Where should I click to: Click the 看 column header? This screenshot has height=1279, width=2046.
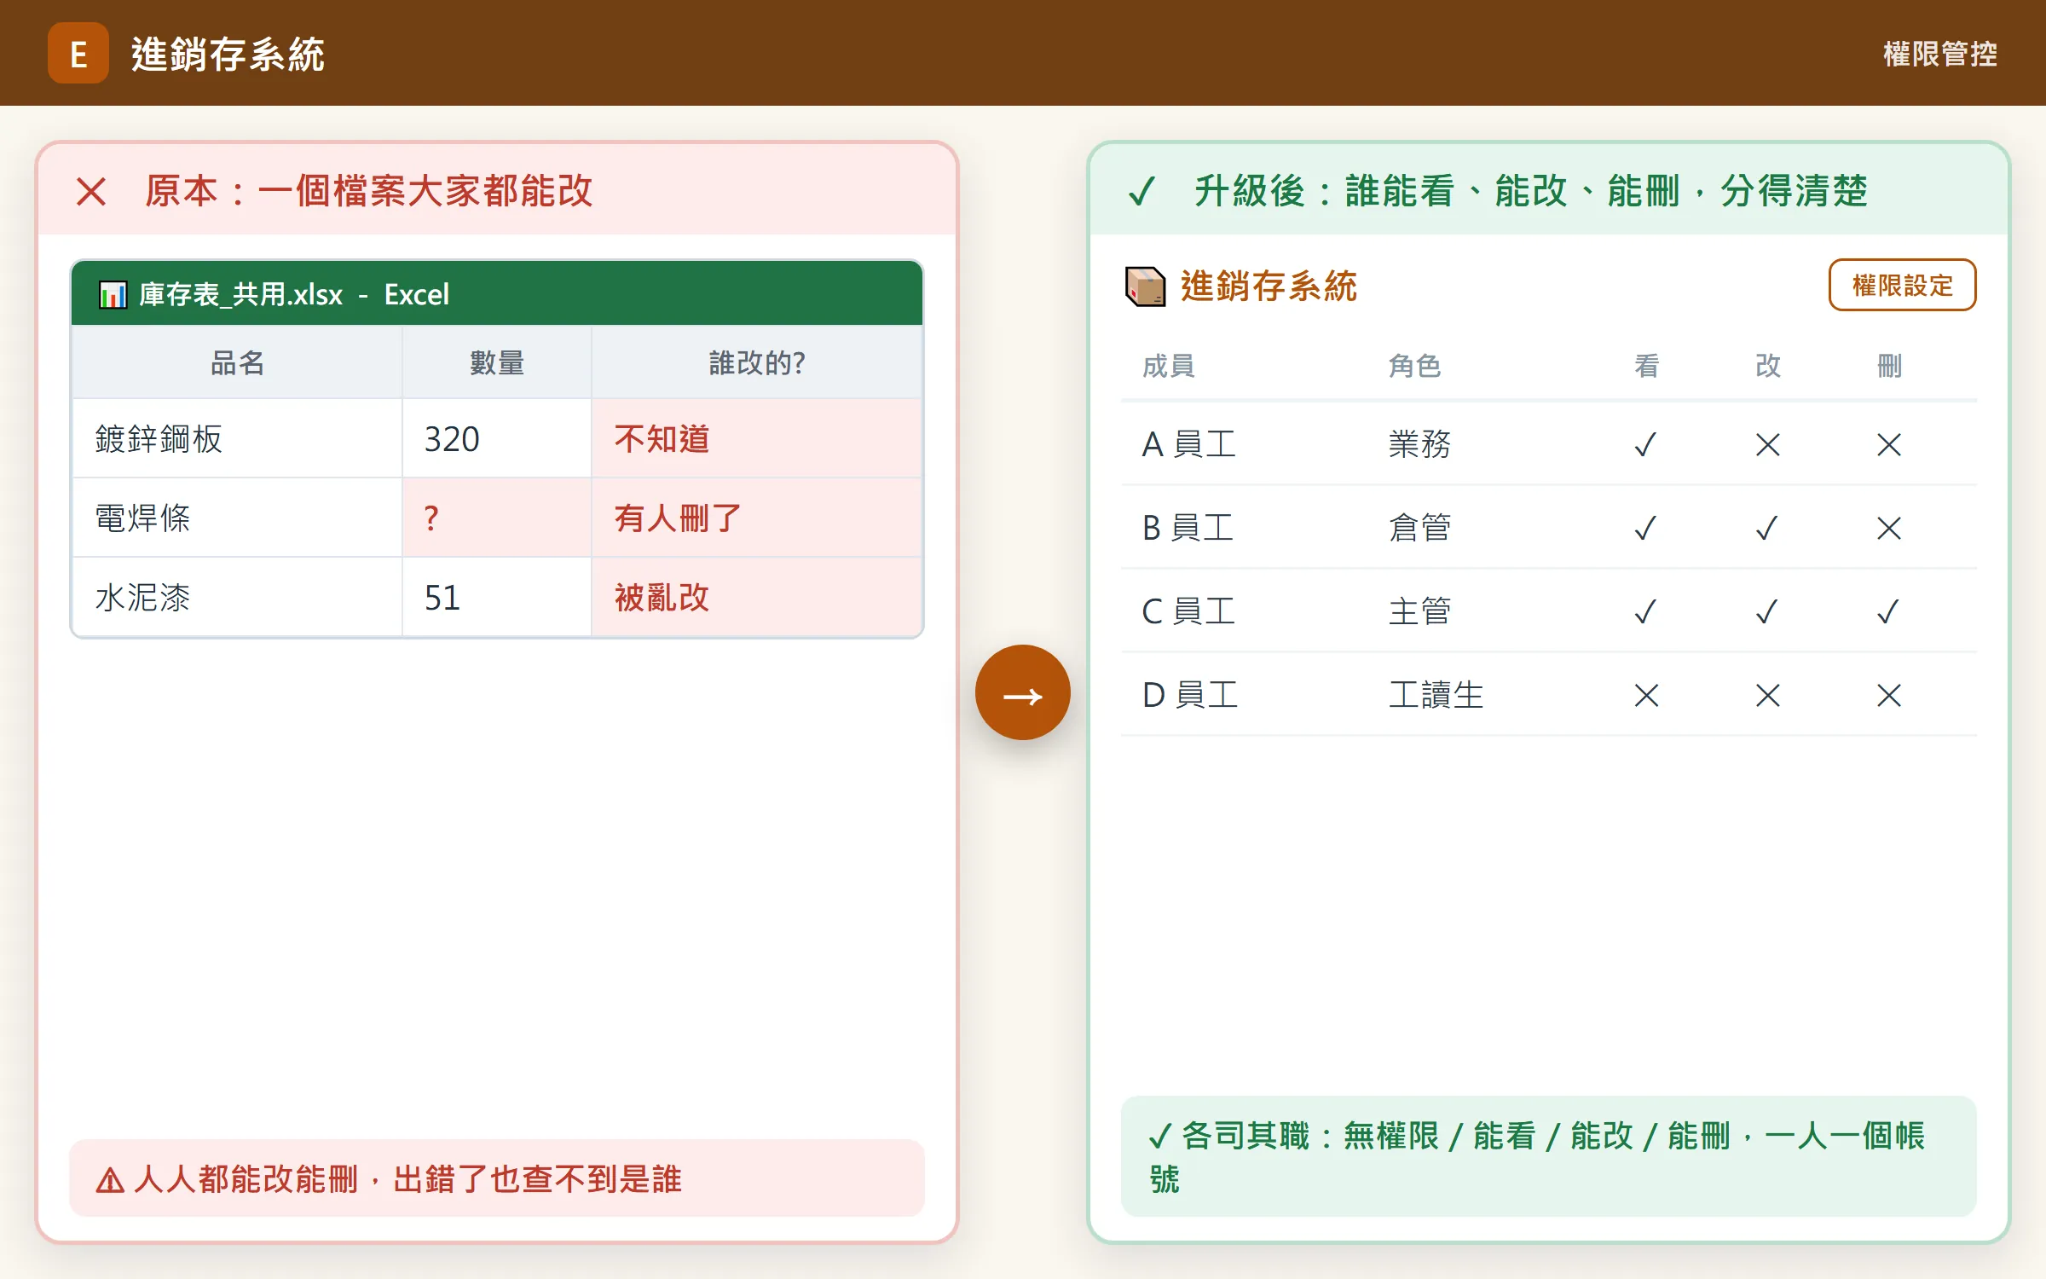1646,366
